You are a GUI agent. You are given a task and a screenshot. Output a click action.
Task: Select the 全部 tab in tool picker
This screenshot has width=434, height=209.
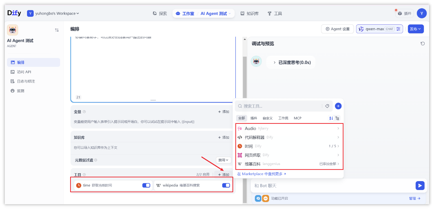tap(242, 118)
